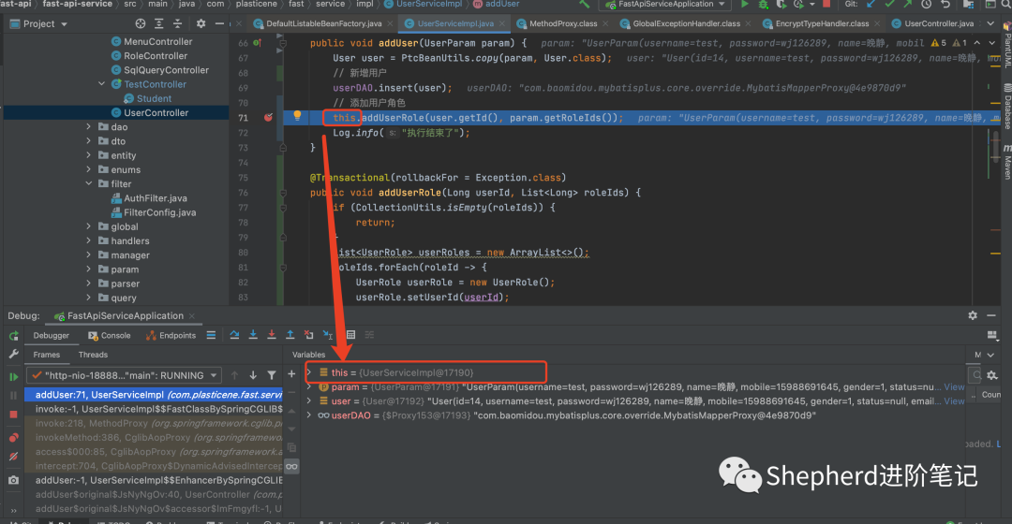The height and width of the screenshot is (524, 1012).
Task: Toggle show watches glasses icon
Action: [x=291, y=466]
